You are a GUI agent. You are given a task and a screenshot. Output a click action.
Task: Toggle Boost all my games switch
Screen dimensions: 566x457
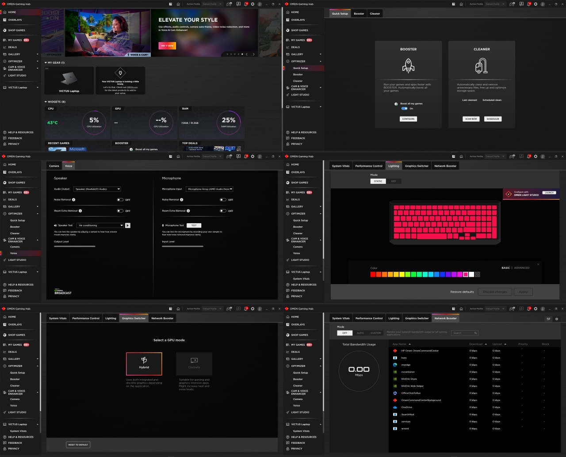(404, 108)
